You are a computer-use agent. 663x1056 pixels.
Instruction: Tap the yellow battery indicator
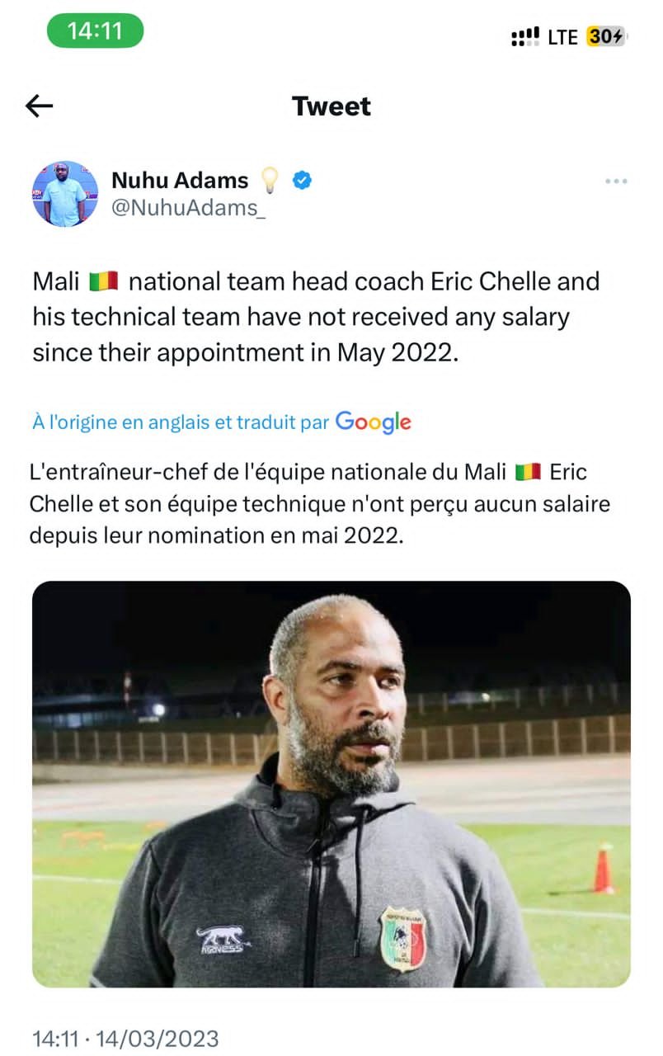pyautogui.click(x=606, y=36)
